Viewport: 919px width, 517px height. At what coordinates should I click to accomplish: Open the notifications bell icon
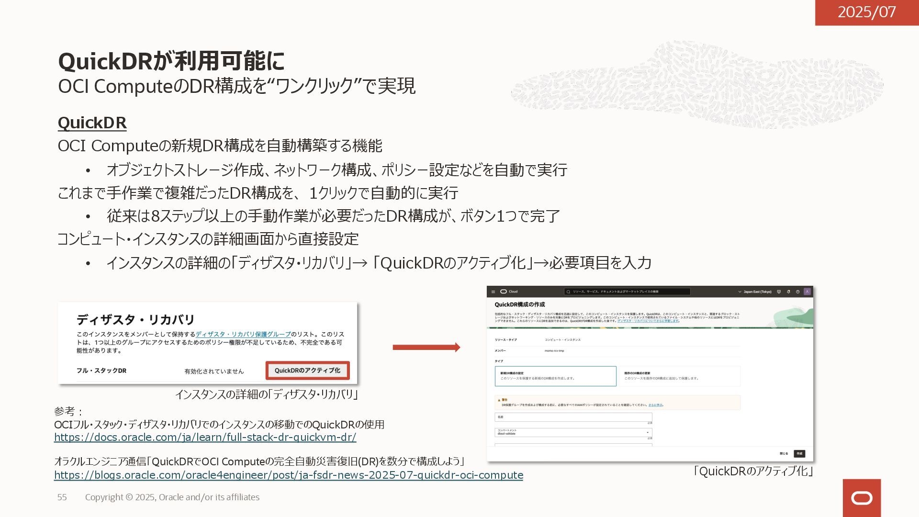(x=788, y=292)
